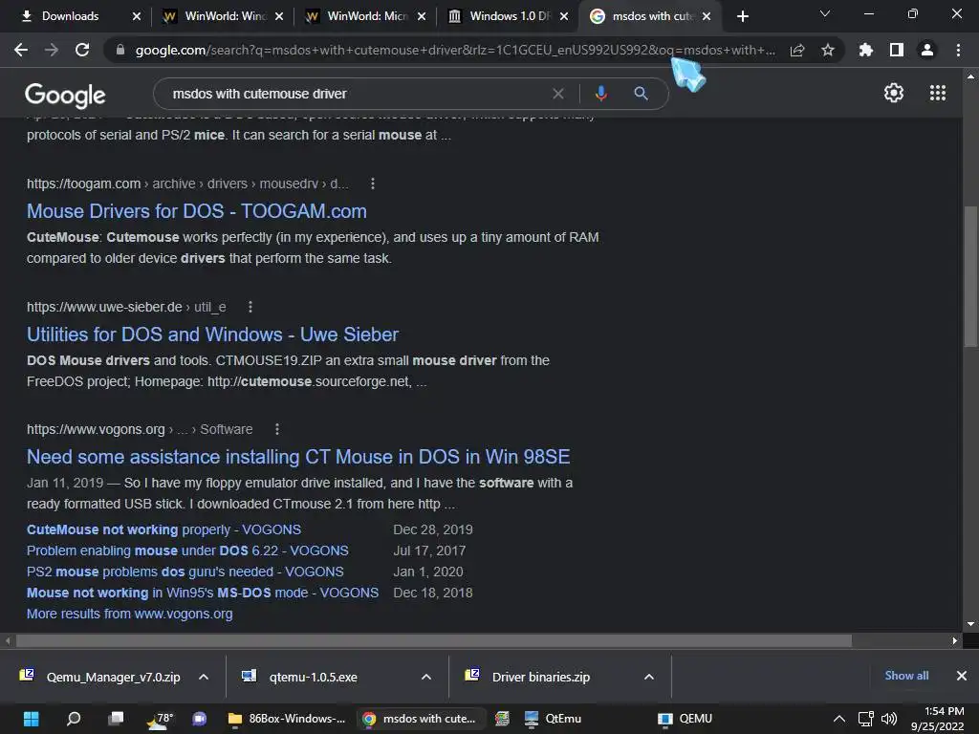Open weather widget showing 78°
This screenshot has height=734, width=979.
click(159, 719)
